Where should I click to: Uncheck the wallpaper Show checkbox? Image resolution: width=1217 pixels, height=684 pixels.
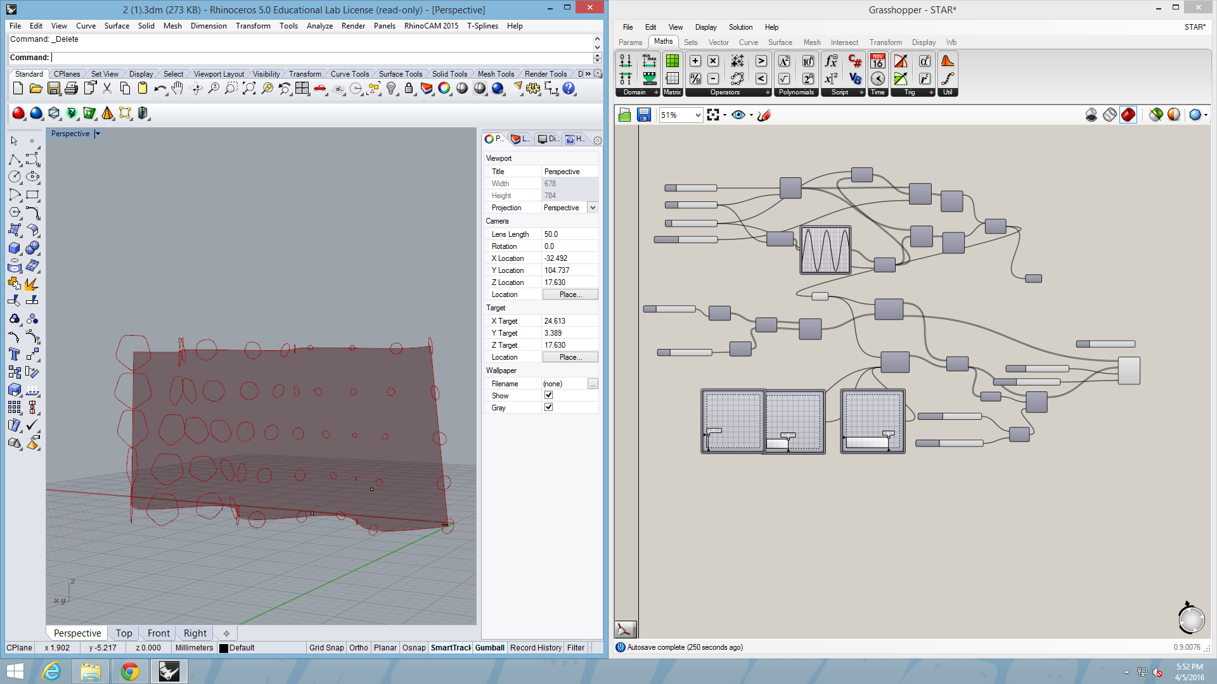click(x=549, y=395)
